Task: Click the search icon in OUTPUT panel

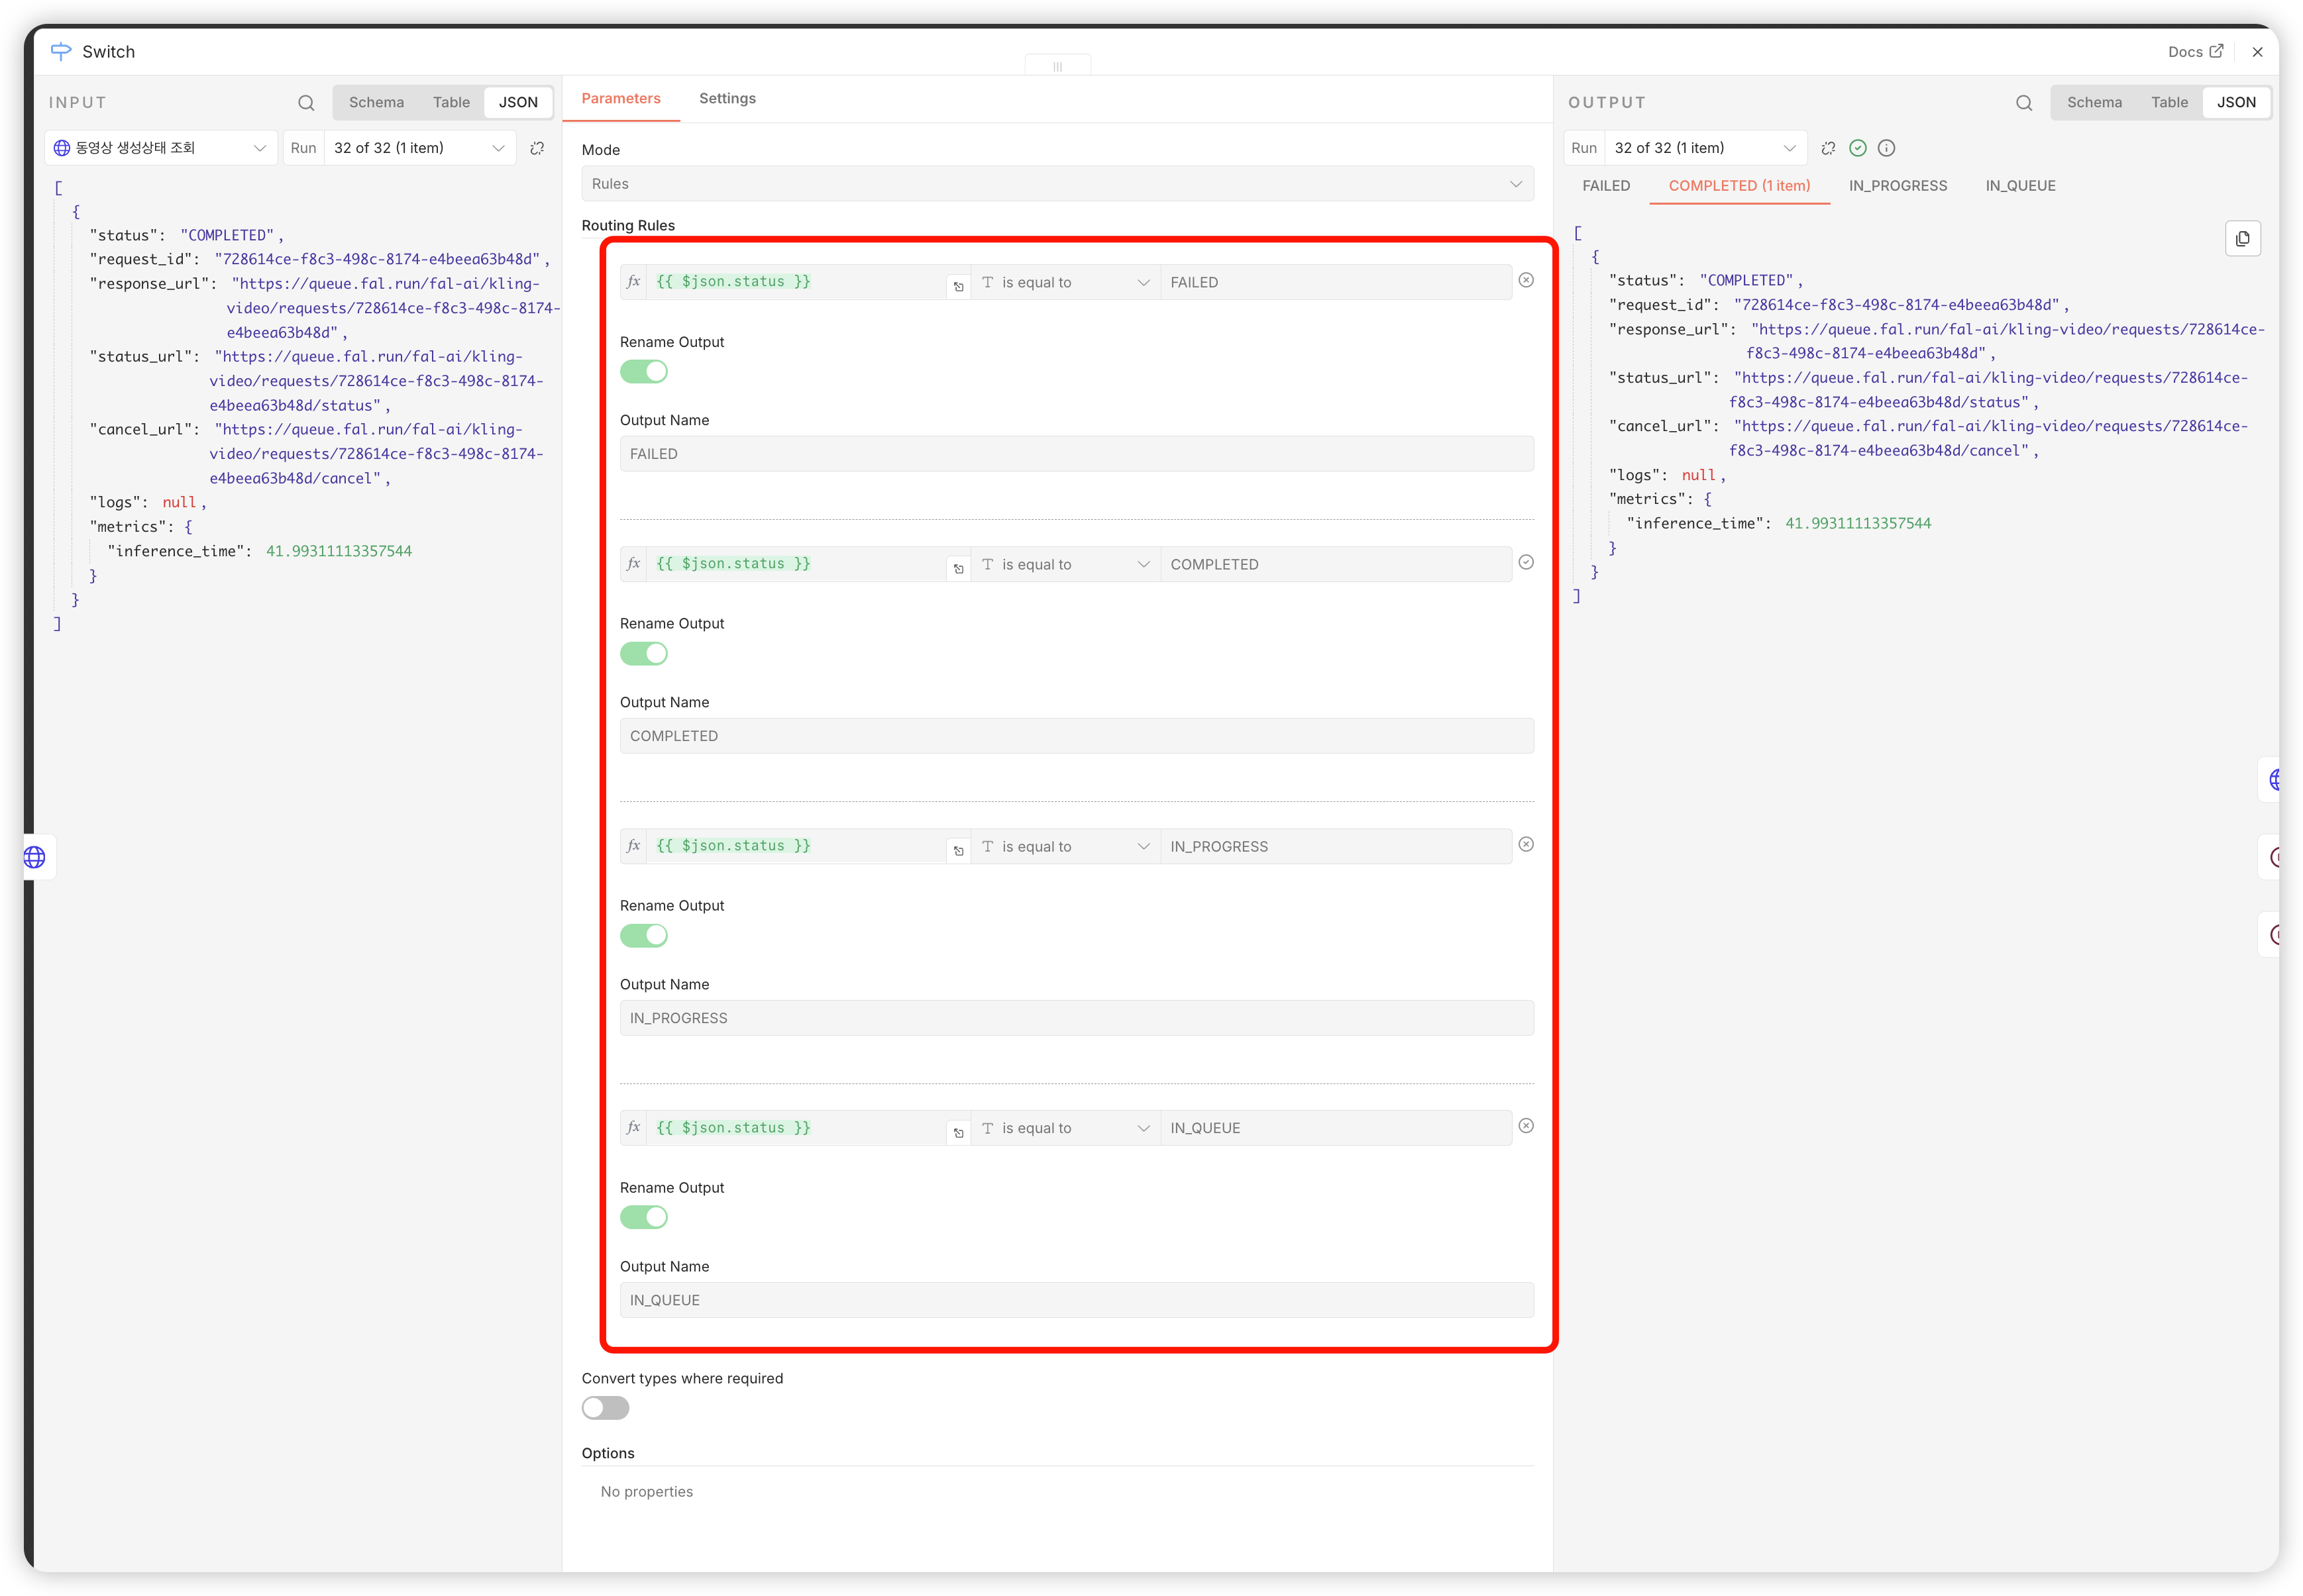Action: pos(2024,103)
